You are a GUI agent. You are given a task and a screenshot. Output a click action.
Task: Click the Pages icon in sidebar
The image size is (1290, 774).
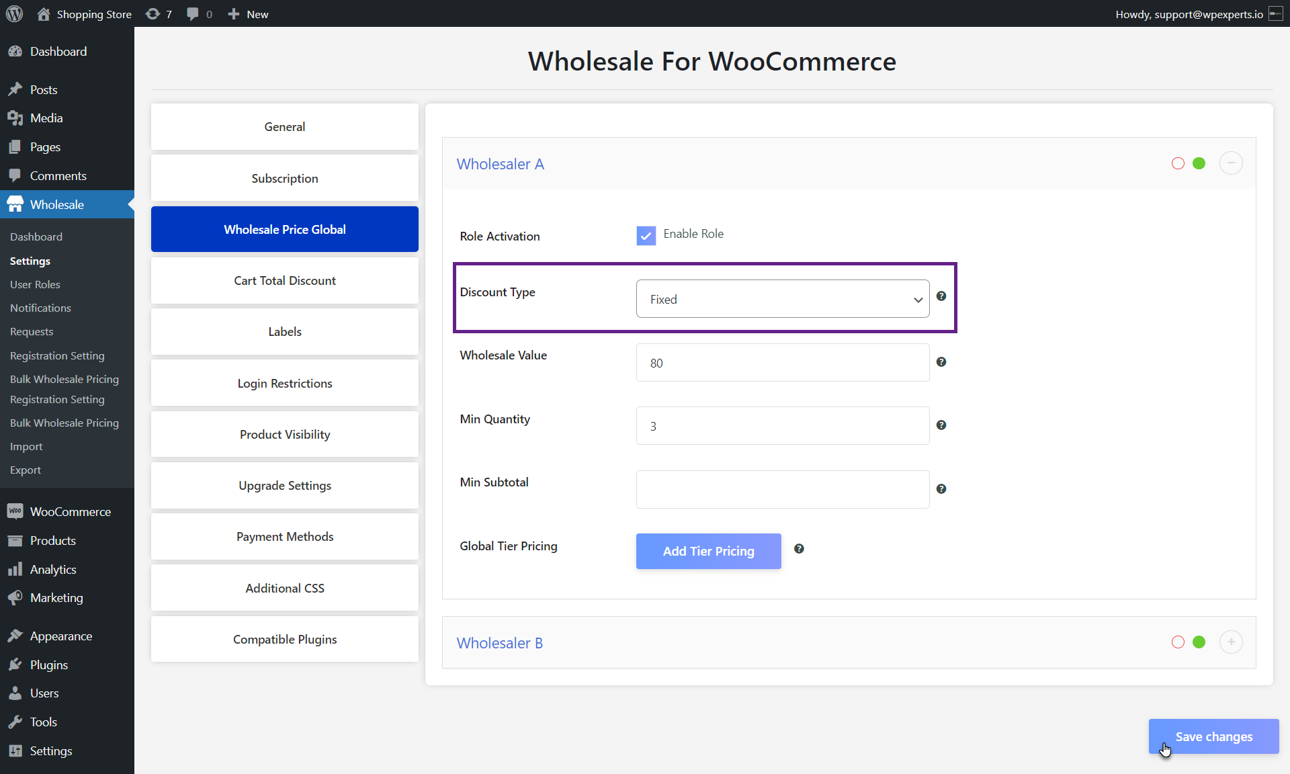pyautogui.click(x=15, y=147)
